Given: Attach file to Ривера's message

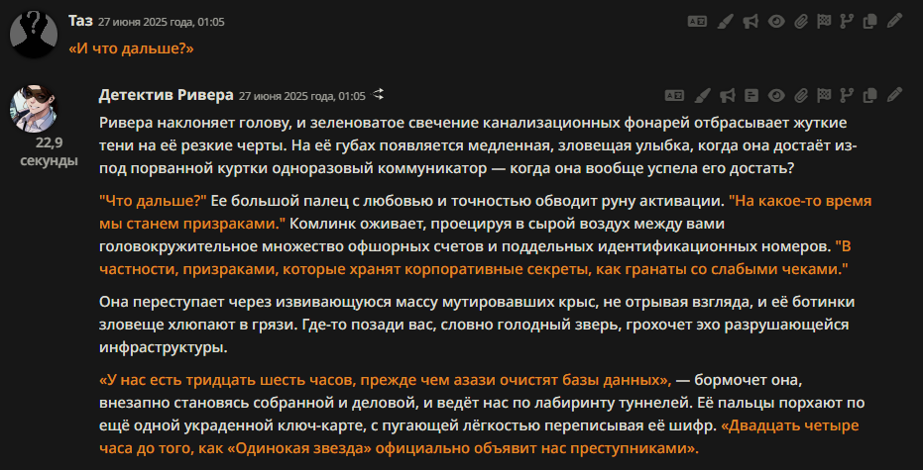Looking at the screenshot, I should pos(801,95).
